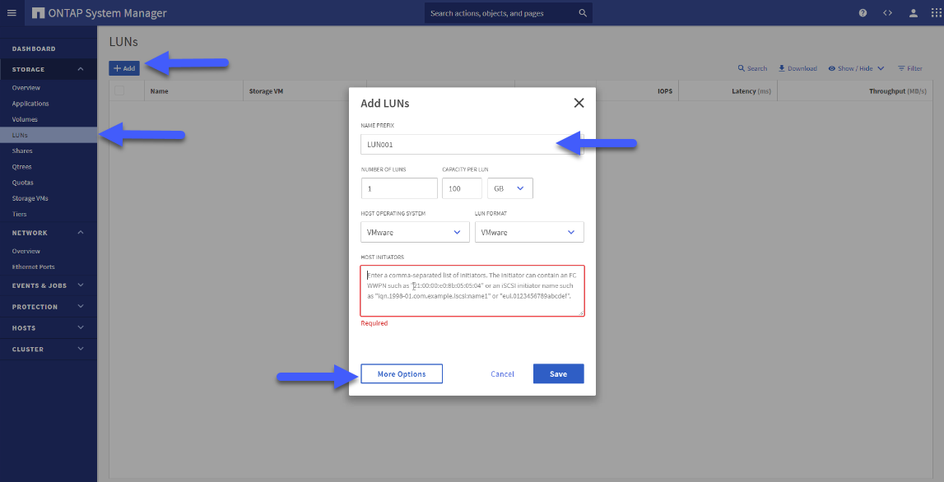Sort by the Name column header

click(x=159, y=91)
